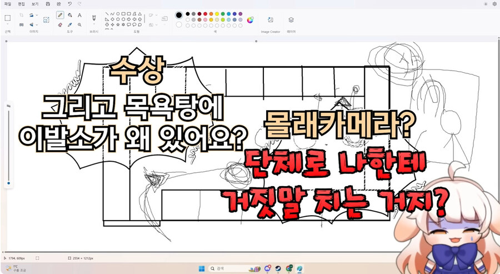This screenshot has height=274, width=500.
Task: Select the Magnifier tool
Action: pyautogui.click(x=79, y=24)
